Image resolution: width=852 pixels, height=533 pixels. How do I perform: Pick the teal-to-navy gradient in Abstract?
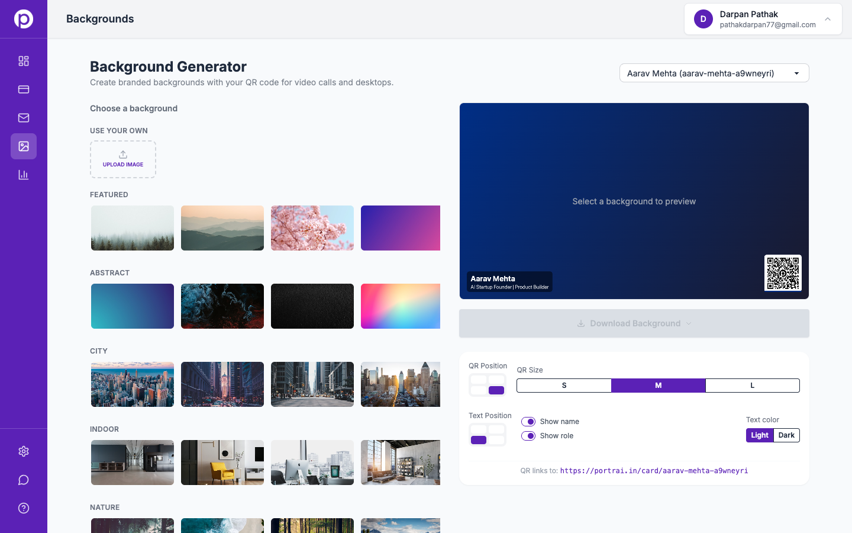coord(133,306)
